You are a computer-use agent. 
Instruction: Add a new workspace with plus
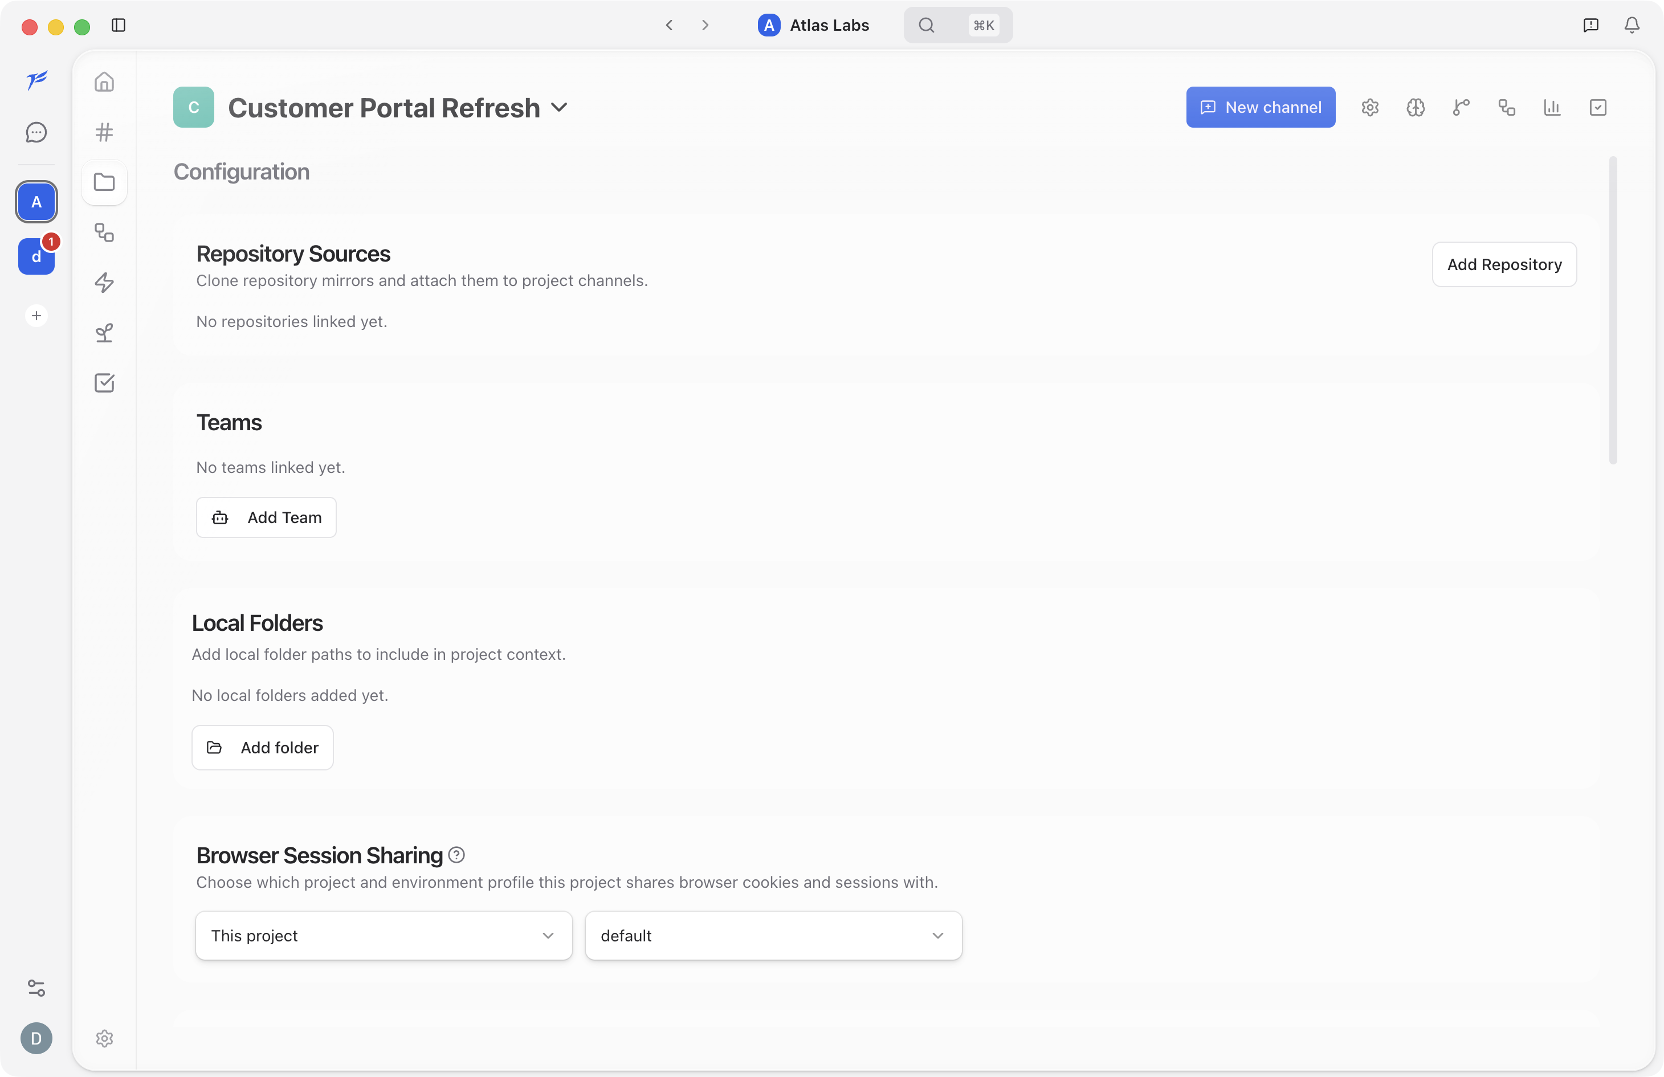[36, 316]
